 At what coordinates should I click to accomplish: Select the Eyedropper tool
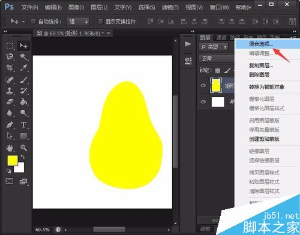tap(23, 68)
